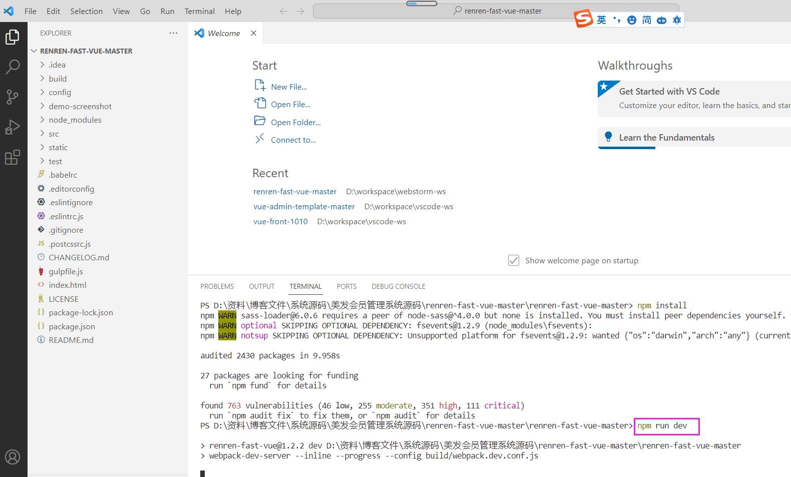Open Get Started with VS Code walkthrough
Screen dimensions: 791x477
coord(694,99)
